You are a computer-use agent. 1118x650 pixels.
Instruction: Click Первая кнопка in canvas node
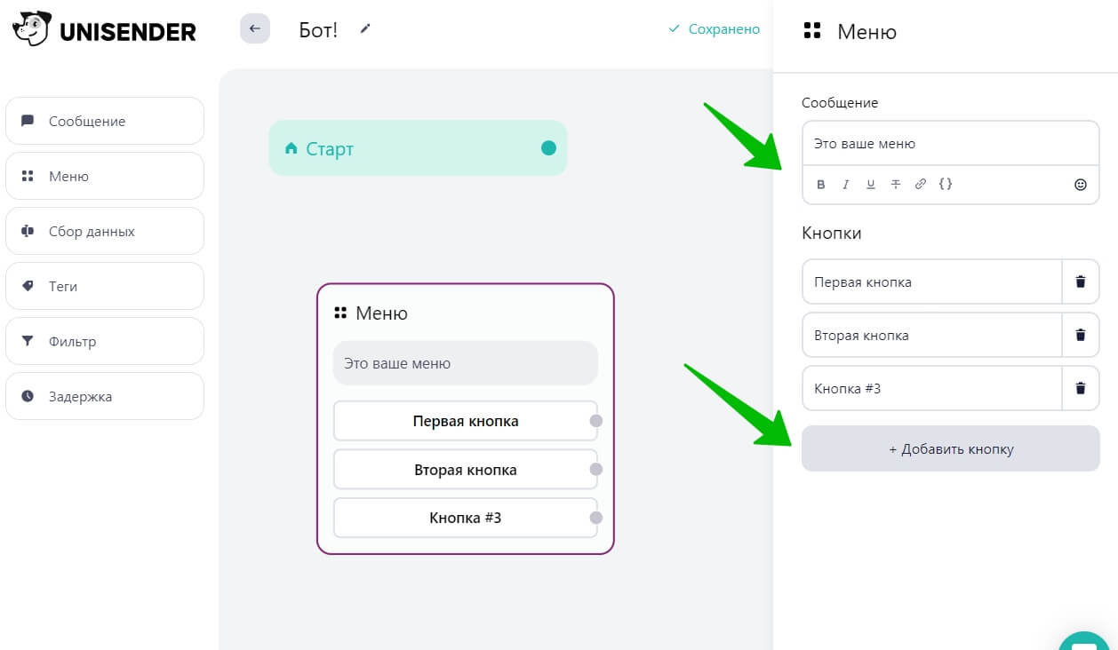[466, 421]
